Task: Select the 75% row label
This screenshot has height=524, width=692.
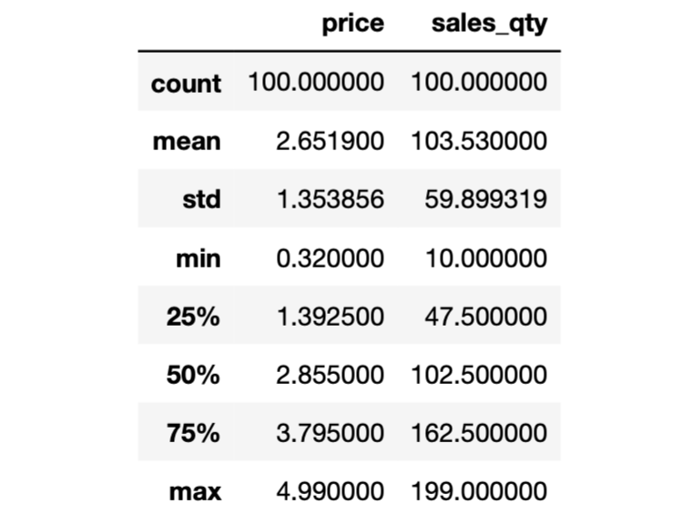Action: (x=193, y=433)
